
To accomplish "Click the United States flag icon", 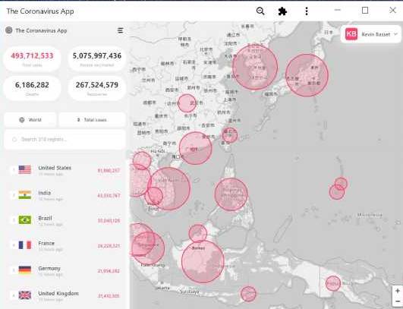I will coord(25,169).
